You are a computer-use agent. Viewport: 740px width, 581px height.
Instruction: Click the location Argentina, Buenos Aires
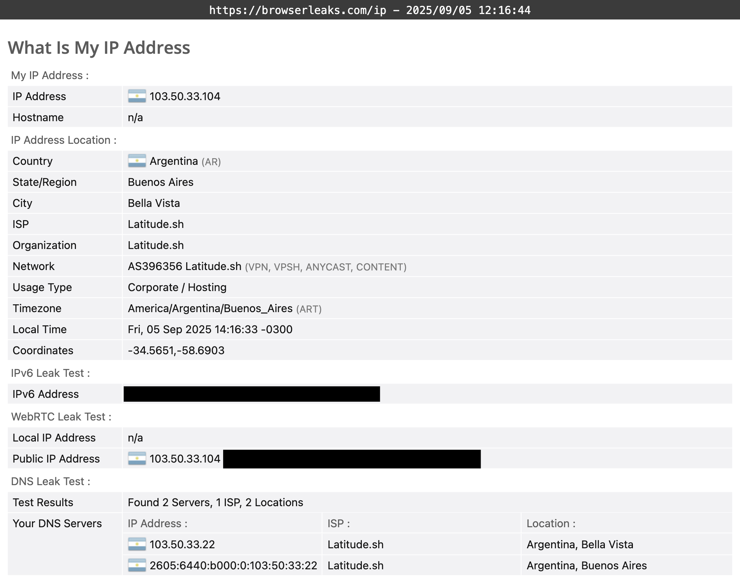pyautogui.click(x=587, y=565)
